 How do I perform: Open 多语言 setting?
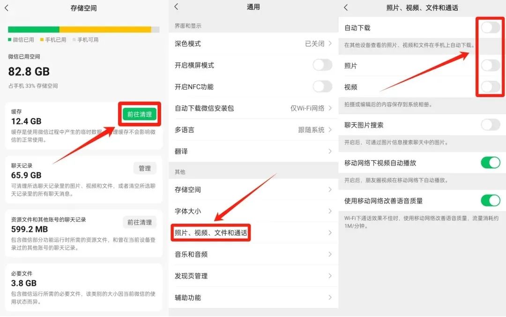[253, 130]
